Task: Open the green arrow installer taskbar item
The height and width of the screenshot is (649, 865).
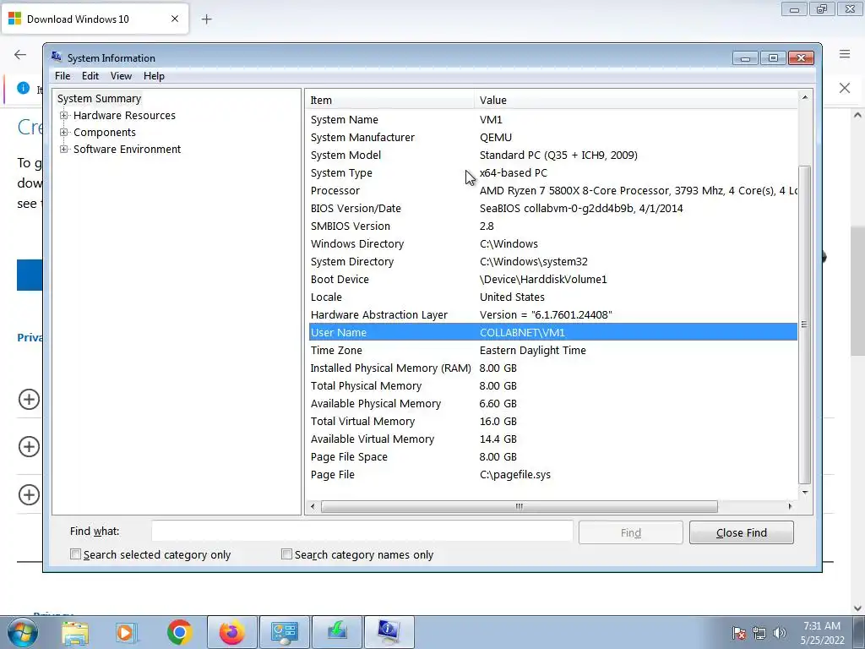Action: (x=337, y=632)
